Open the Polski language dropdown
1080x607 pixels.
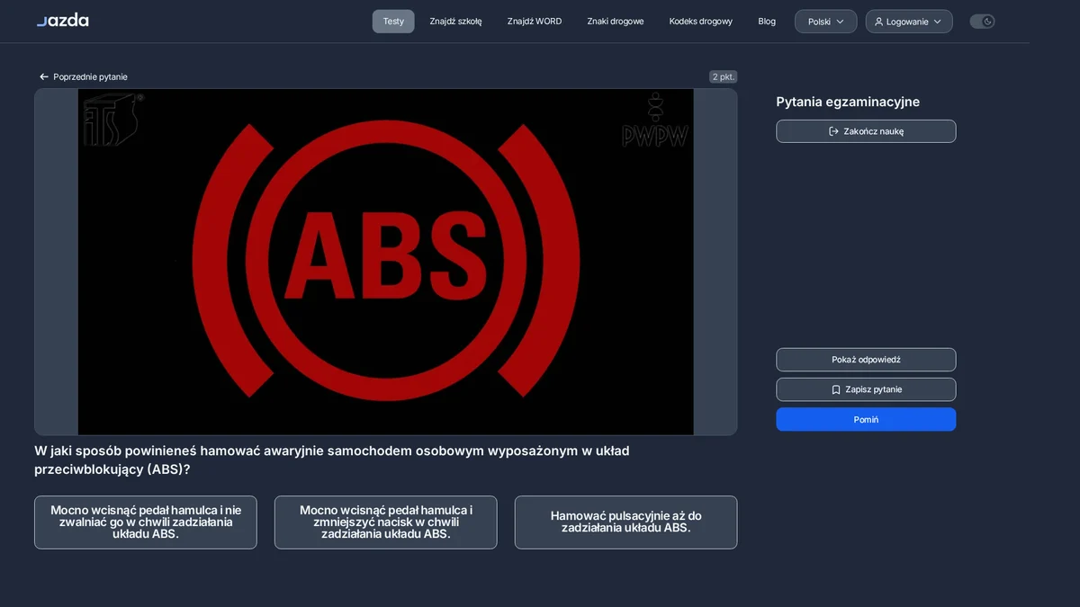coord(825,22)
